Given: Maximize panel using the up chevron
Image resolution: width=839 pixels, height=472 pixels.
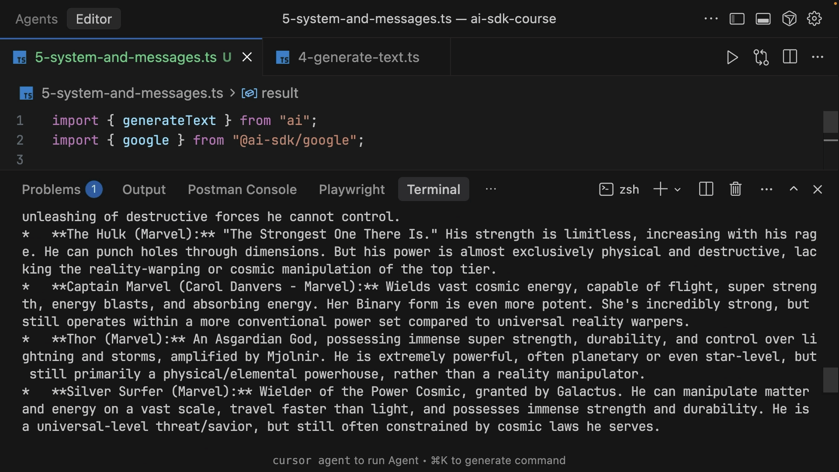Looking at the screenshot, I should [x=794, y=189].
